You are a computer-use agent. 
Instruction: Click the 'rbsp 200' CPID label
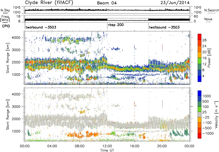116,25
